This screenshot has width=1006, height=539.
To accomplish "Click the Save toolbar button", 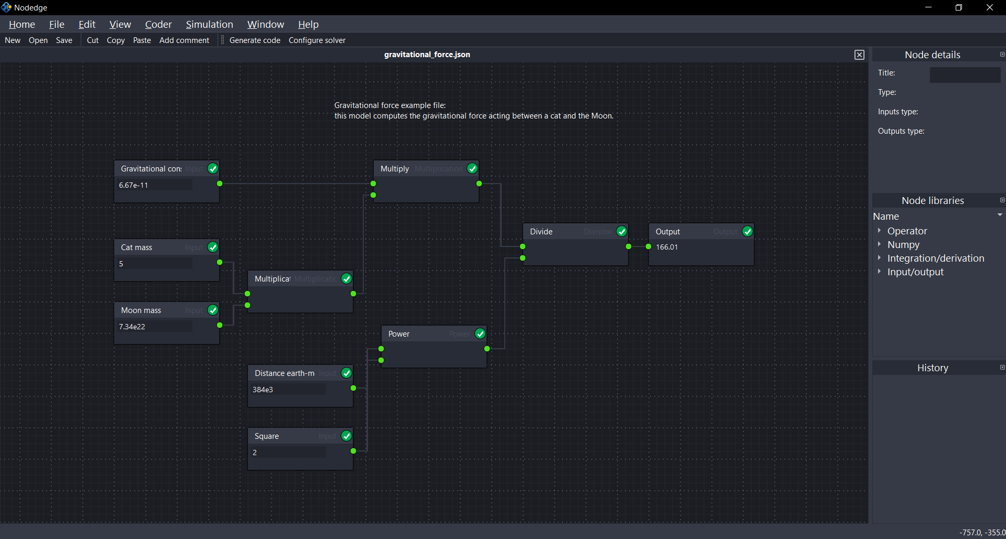I will pyautogui.click(x=64, y=40).
